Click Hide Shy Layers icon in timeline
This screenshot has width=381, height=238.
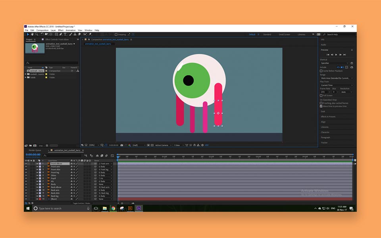pos(97,155)
